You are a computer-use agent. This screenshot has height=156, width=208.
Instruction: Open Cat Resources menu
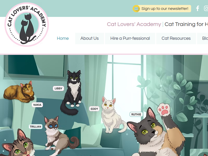click(176, 38)
